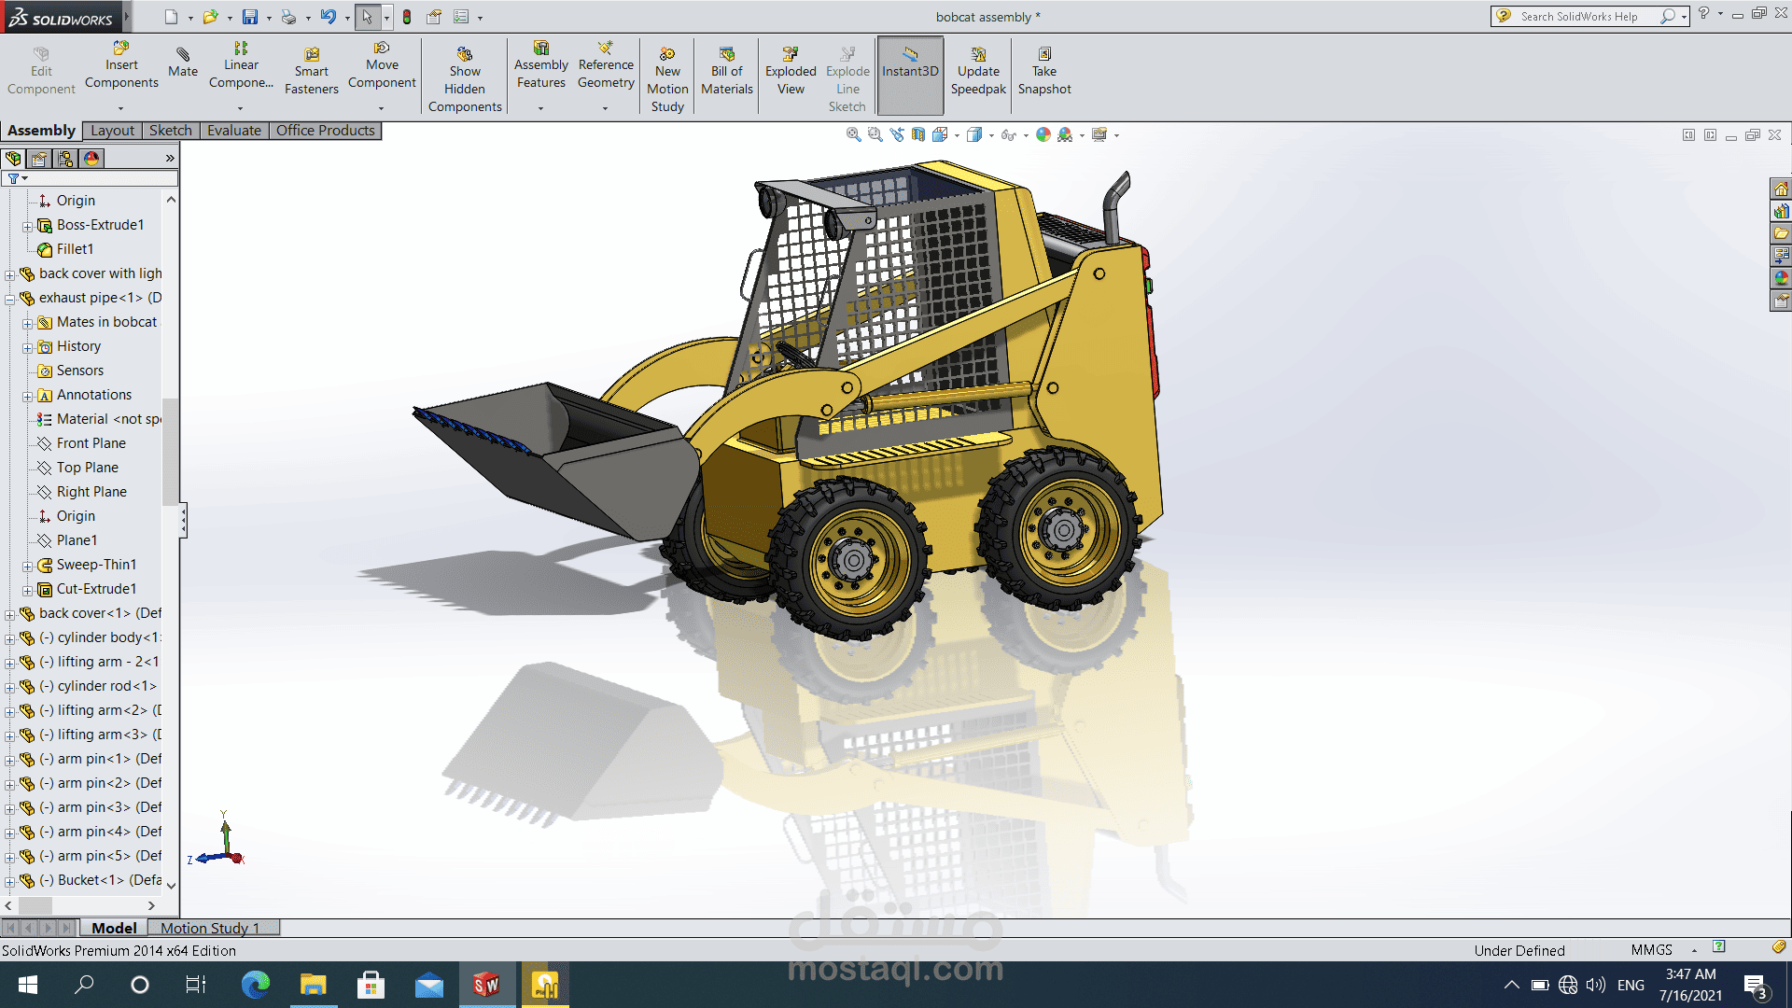This screenshot has height=1008, width=1792.
Task: Select Front Plane in the feature tree
Action: pos(91,443)
